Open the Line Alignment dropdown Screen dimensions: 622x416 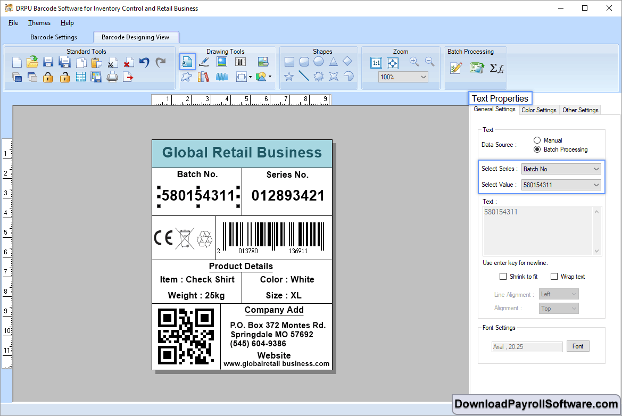559,294
